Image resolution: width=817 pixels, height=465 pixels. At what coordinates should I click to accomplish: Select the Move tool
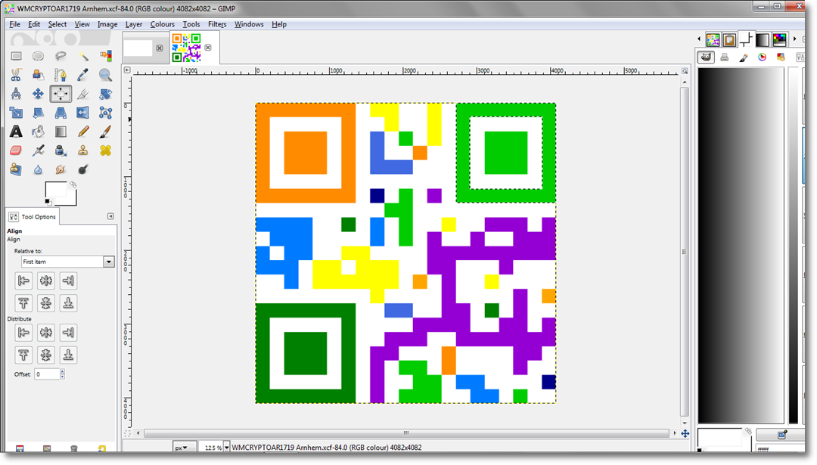coord(38,94)
